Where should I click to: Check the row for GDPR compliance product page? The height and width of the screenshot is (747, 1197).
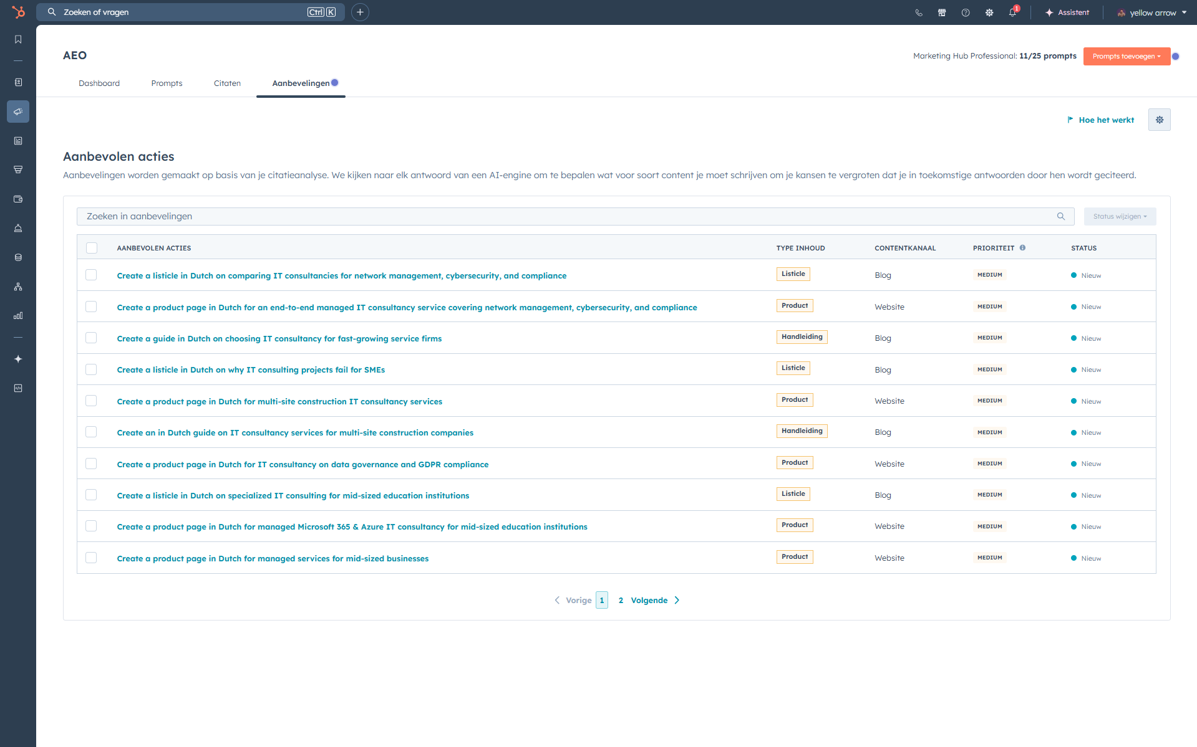pos(91,464)
